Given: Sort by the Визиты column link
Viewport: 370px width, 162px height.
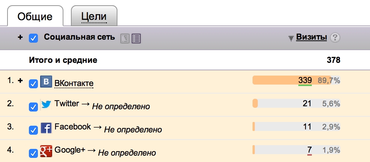Looking at the screenshot, I should [x=311, y=37].
